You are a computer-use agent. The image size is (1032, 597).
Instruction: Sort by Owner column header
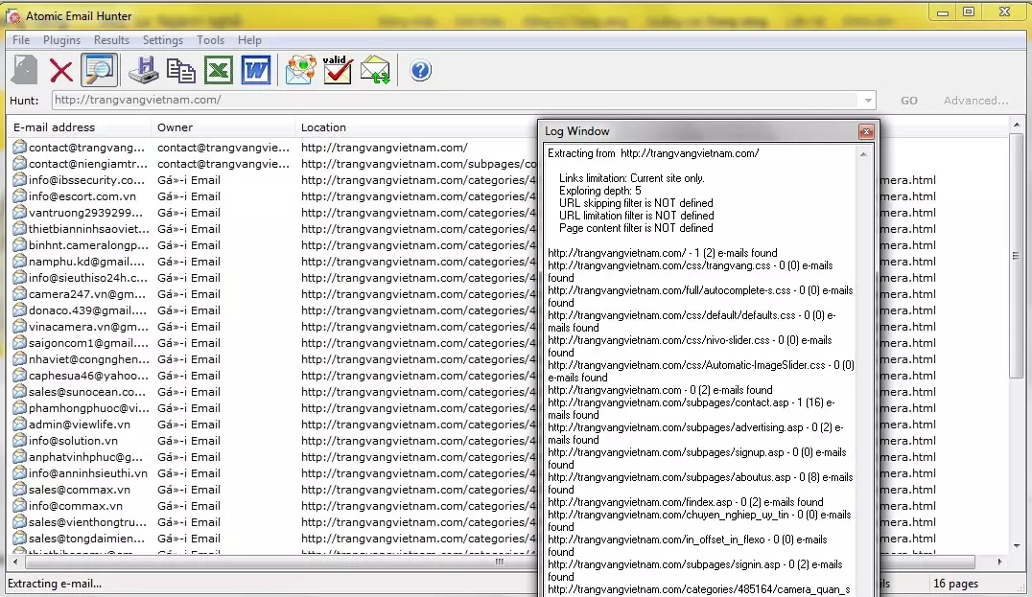tap(223, 127)
